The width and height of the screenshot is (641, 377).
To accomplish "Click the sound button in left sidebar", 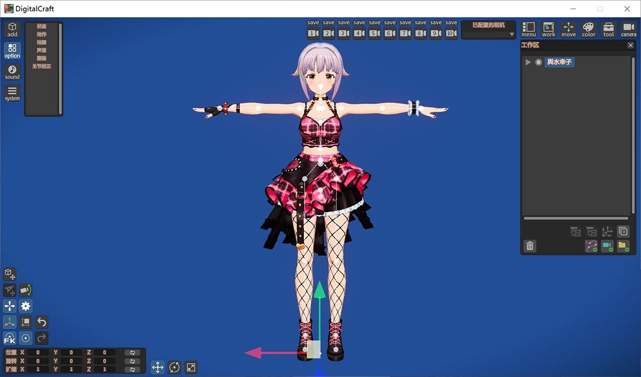I will (x=12, y=72).
